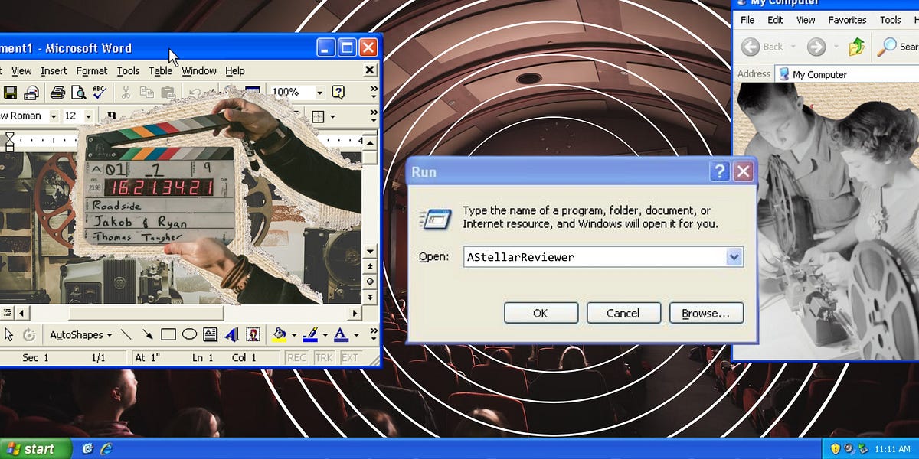Insert a Text Box from Drawing toolbar
The image size is (919, 459).
210,334
